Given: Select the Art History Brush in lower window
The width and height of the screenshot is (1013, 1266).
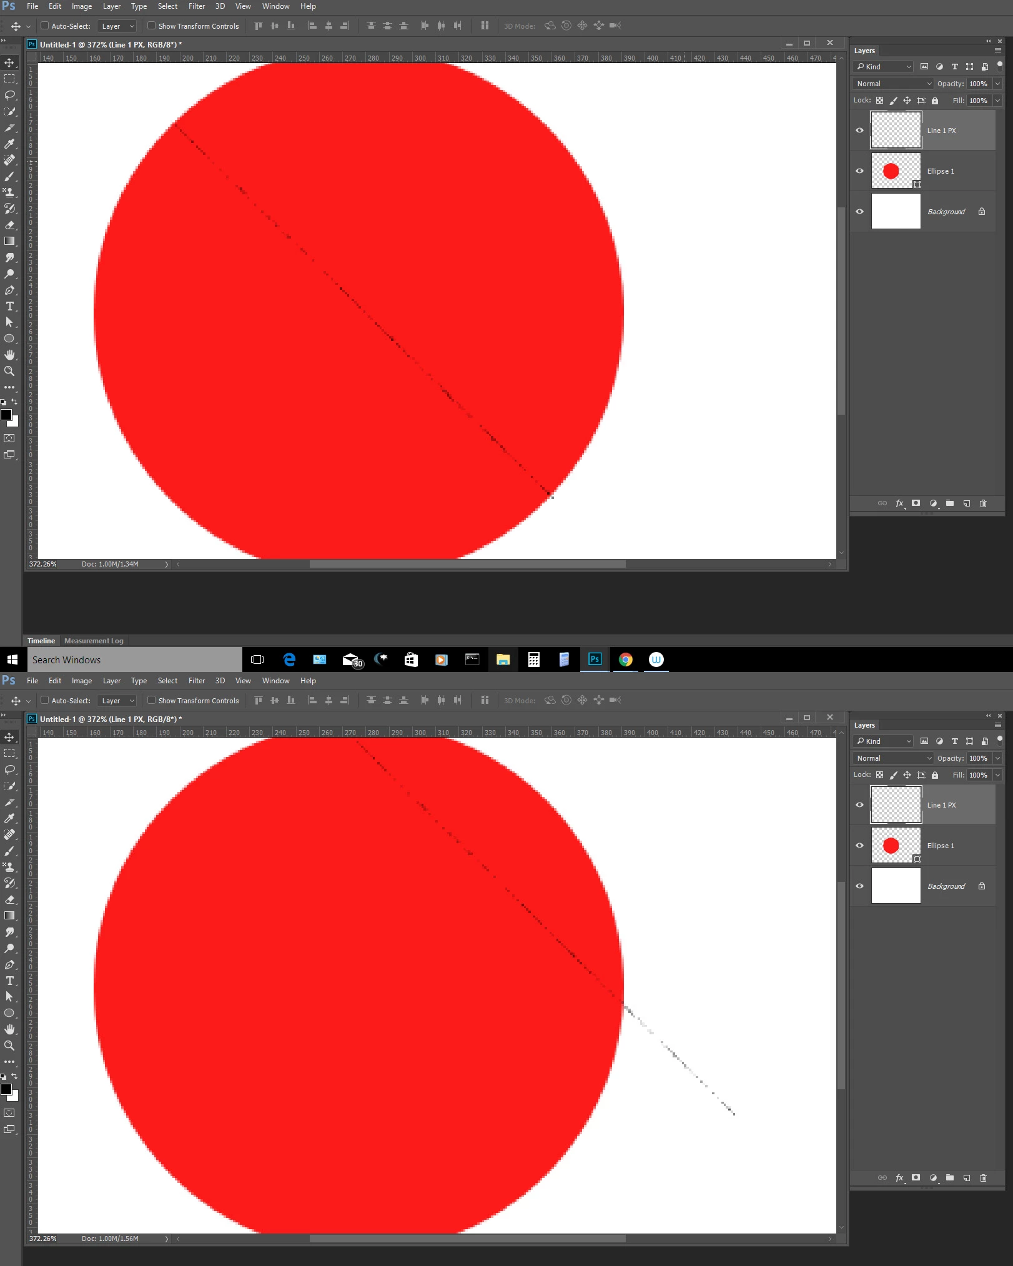Looking at the screenshot, I should (9, 883).
